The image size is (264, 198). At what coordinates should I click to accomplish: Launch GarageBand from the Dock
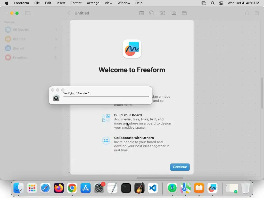(139, 188)
